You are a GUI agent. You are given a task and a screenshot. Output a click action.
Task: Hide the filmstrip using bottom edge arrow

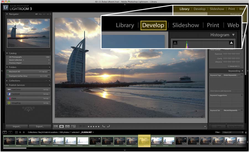125,150
